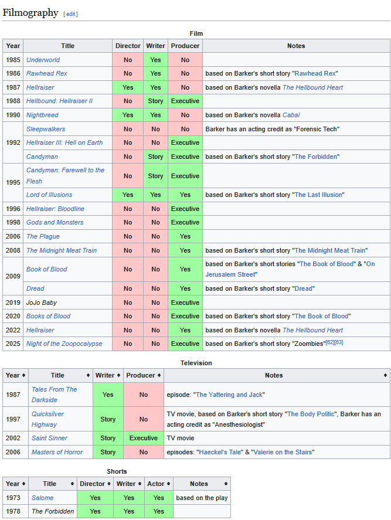The image size is (391, 520).
Task: Open Valerie on the Stairs link
Action: (x=283, y=453)
